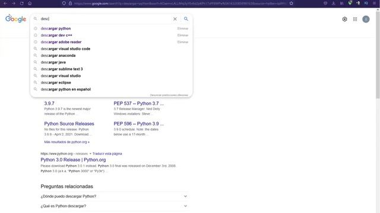380x213 pixels.
Task: Open Google settings gear
Action: coord(344,19)
